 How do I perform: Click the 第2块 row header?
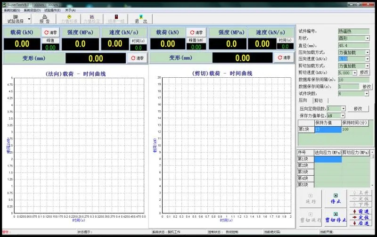pyautogui.click(x=305, y=165)
